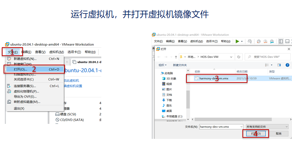Image resolution: width=292 pixels, height=146 pixels.
Task: Click the blue help question mark icon
Action: coord(288,65)
